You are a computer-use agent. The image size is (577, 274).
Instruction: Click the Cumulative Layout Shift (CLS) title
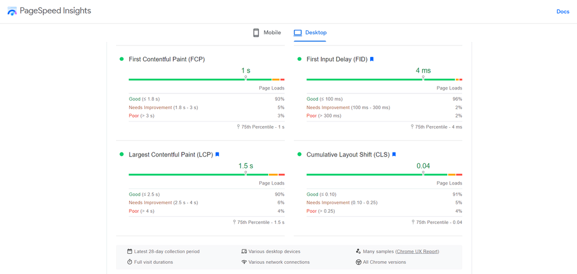[x=348, y=154]
